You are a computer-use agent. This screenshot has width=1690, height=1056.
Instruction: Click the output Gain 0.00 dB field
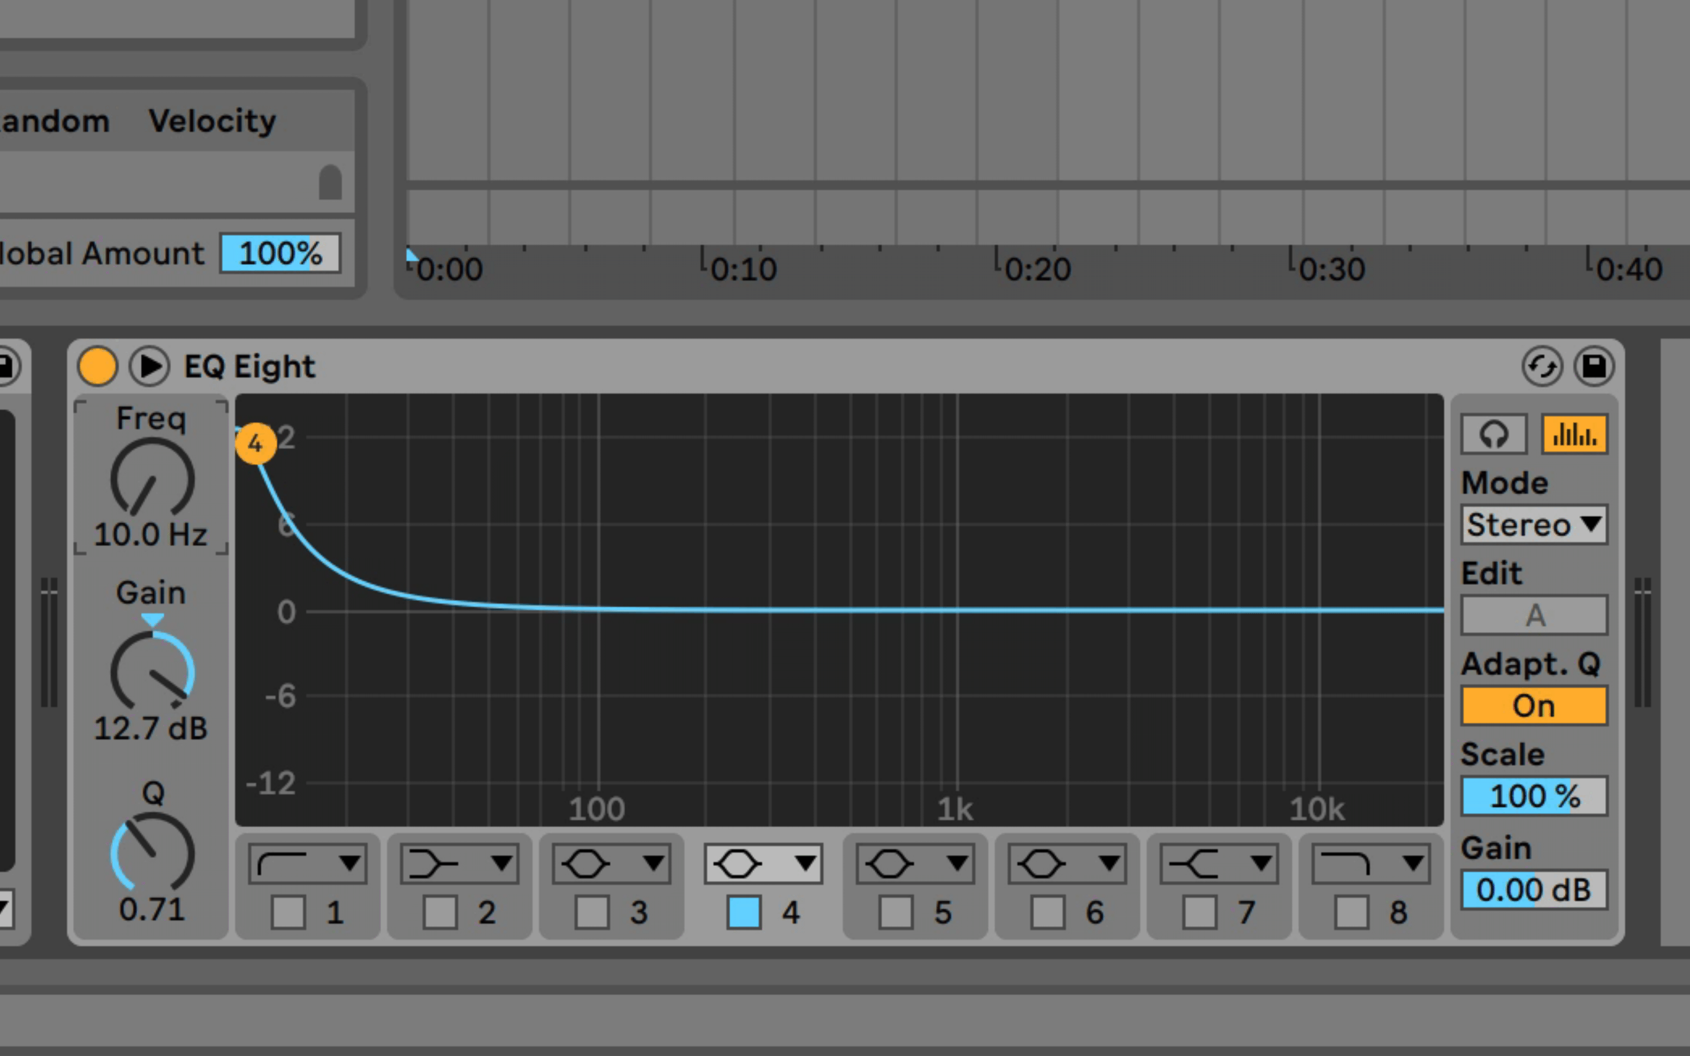(1534, 890)
